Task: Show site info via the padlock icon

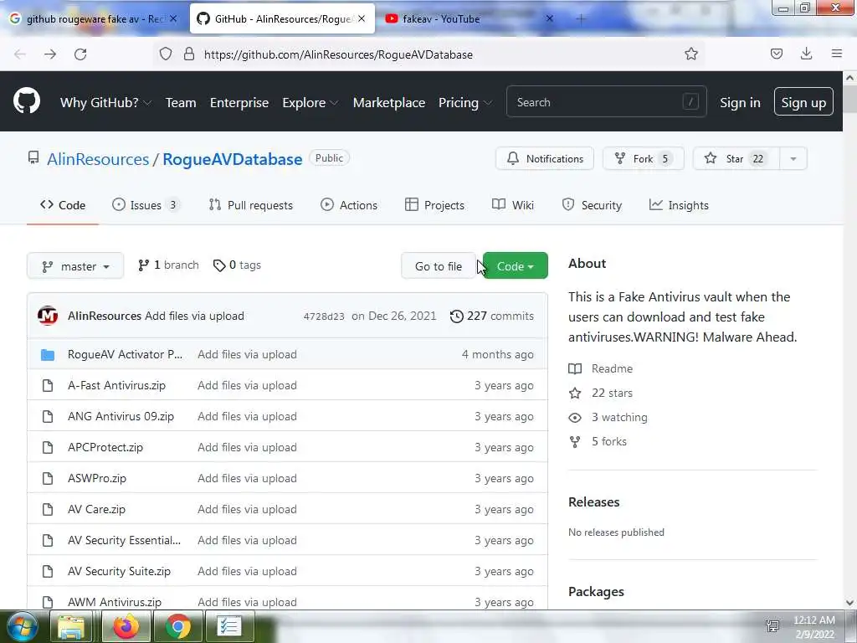Action: coord(189,54)
